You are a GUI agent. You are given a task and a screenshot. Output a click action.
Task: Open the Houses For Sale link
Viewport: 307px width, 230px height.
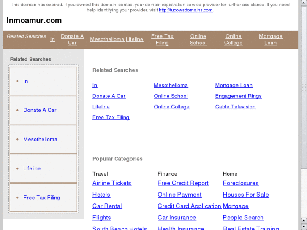246,195
